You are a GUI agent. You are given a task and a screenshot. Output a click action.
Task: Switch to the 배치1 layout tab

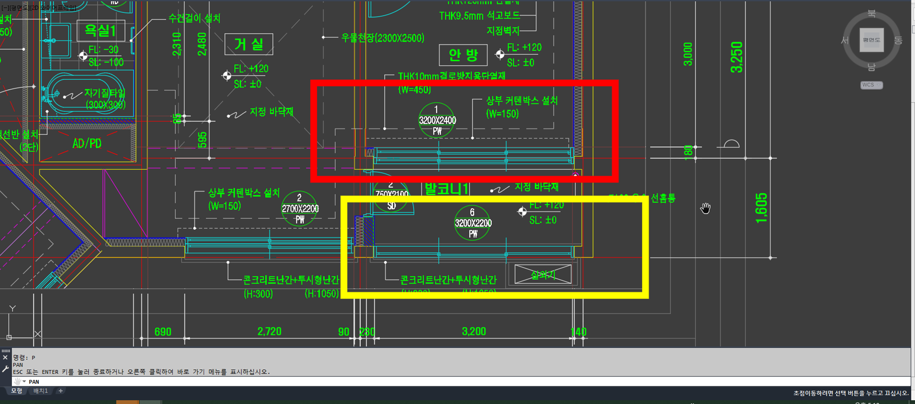pos(41,391)
